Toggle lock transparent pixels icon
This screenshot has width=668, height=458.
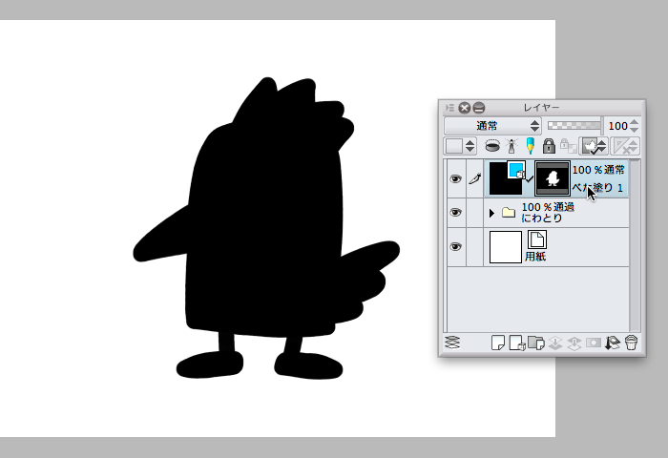568,146
